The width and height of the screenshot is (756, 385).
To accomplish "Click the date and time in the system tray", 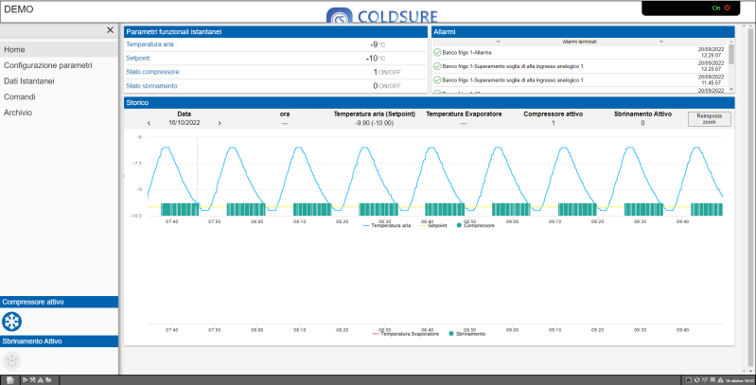I will point(740,380).
